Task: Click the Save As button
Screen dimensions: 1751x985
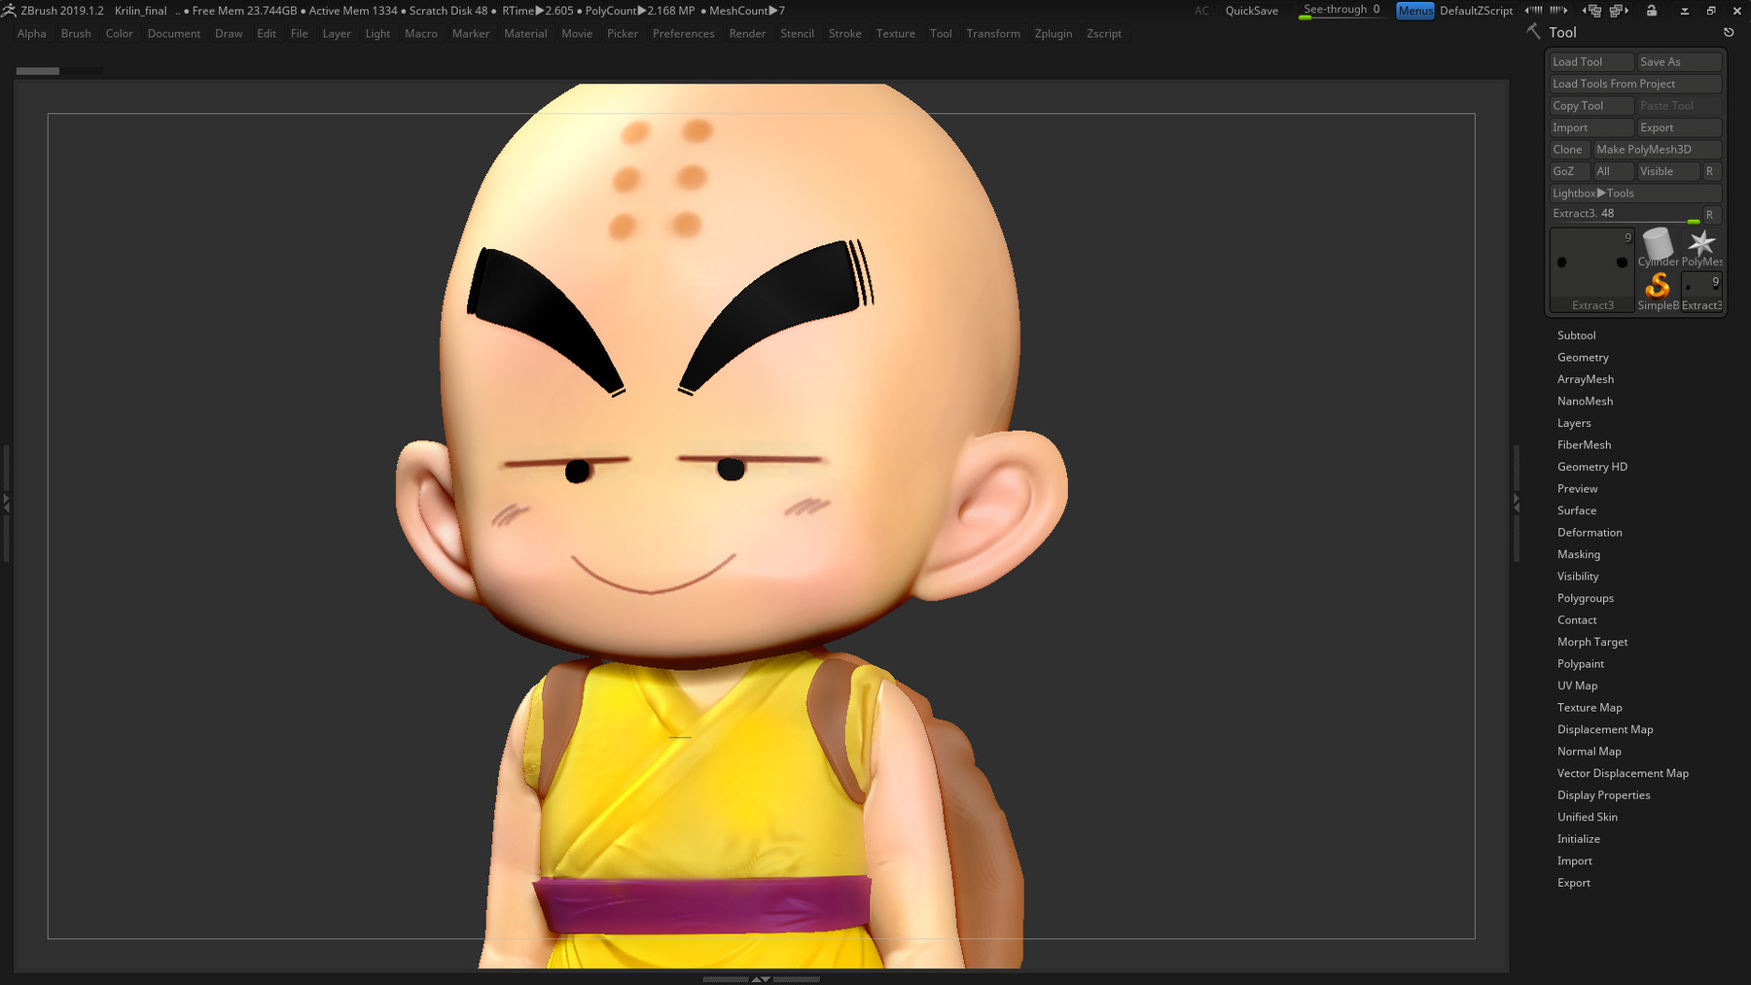Action: (1679, 61)
